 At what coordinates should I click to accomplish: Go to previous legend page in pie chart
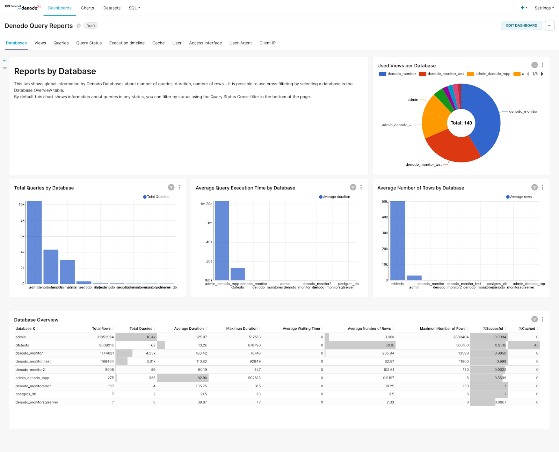(528, 74)
